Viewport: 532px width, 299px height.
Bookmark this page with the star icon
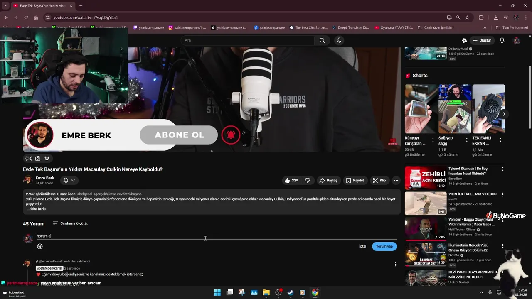pyautogui.click(x=467, y=17)
